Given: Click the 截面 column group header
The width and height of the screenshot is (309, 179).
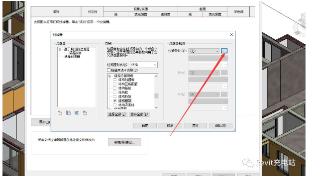Looking at the screenshot, I should pyautogui.click(x=203, y=9).
